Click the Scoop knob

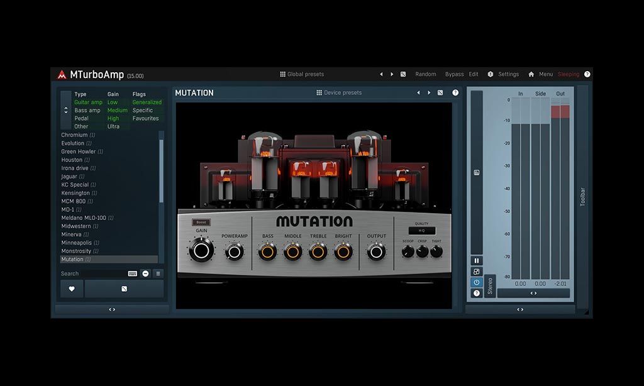point(408,251)
